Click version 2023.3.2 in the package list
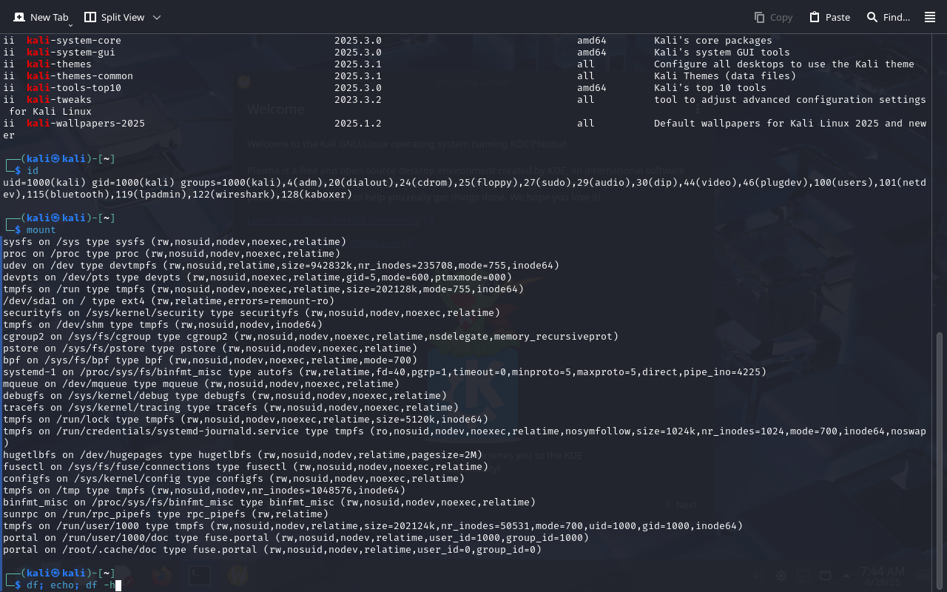Screen dimensions: 947x592 point(358,100)
